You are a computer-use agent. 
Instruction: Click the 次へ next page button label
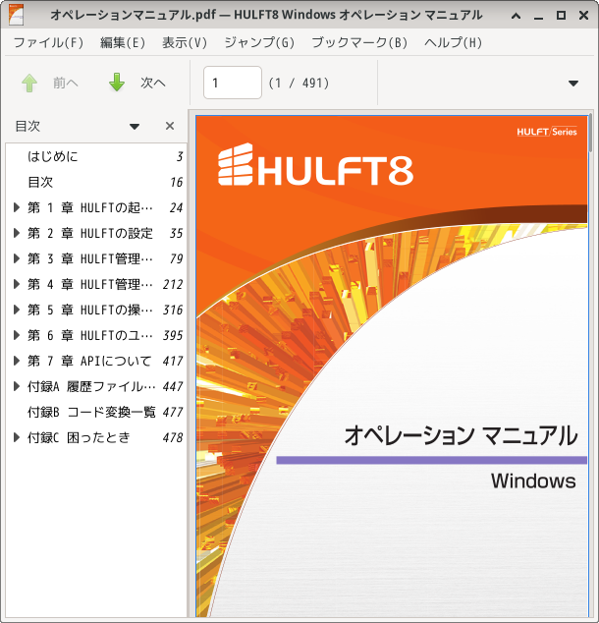[x=153, y=84]
